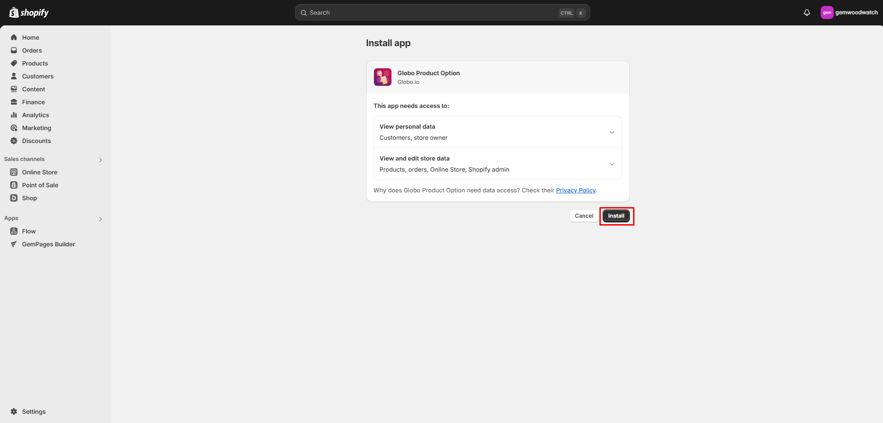The width and height of the screenshot is (883, 423).
Task: Open the Home menu item
Action: (x=30, y=37)
